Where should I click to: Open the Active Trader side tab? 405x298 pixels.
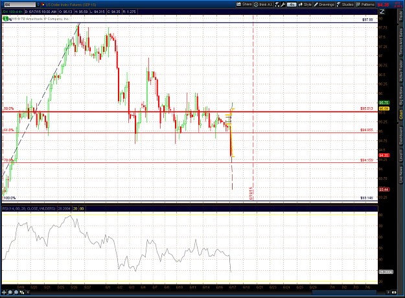click(x=400, y=71)
